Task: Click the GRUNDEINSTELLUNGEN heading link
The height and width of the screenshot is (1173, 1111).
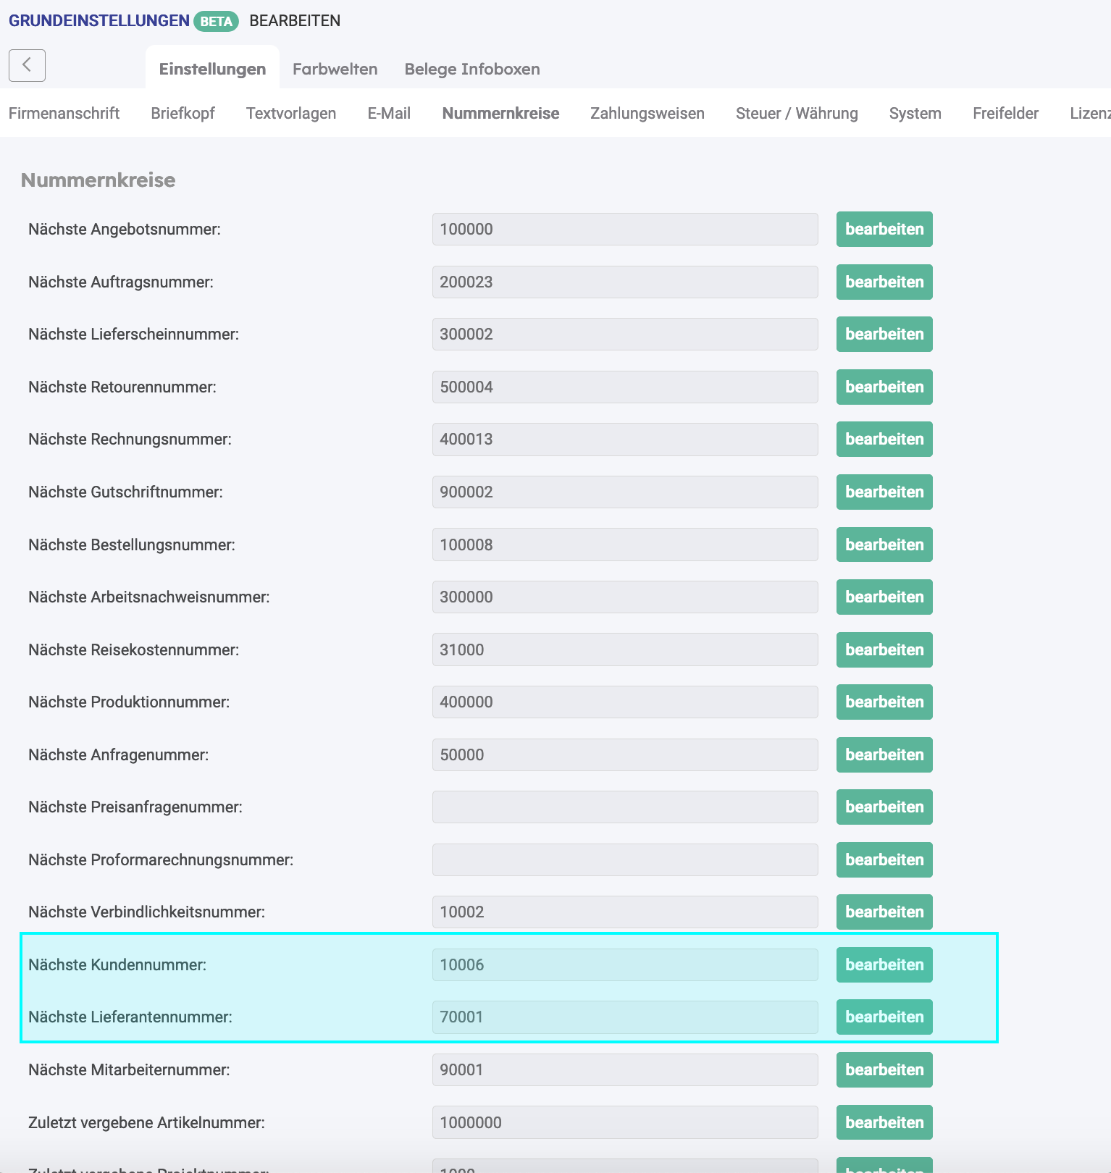Action: [x=98, y=20]
